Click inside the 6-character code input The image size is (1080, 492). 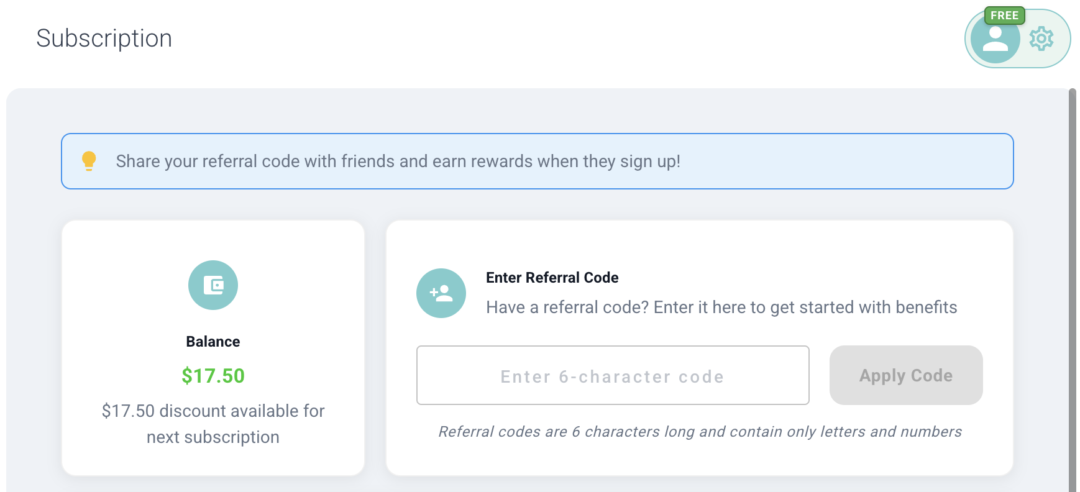point(612,375)
